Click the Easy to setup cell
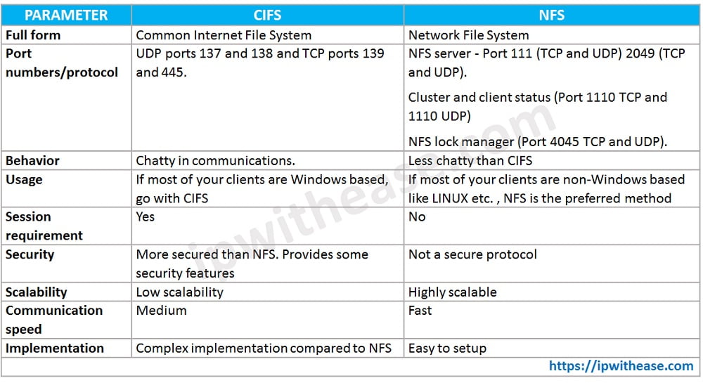Screen dimensions: 703x383 point(447,348)
